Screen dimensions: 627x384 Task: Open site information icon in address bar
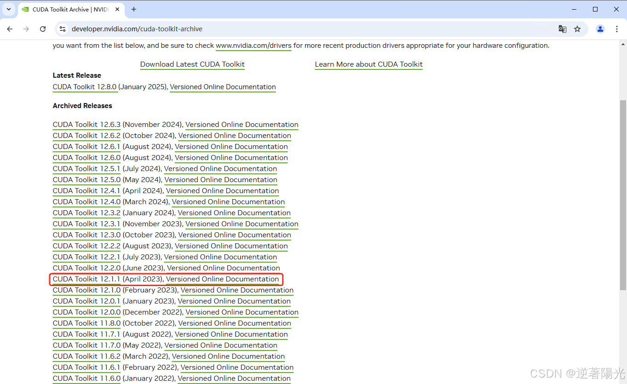coord(63,29)
